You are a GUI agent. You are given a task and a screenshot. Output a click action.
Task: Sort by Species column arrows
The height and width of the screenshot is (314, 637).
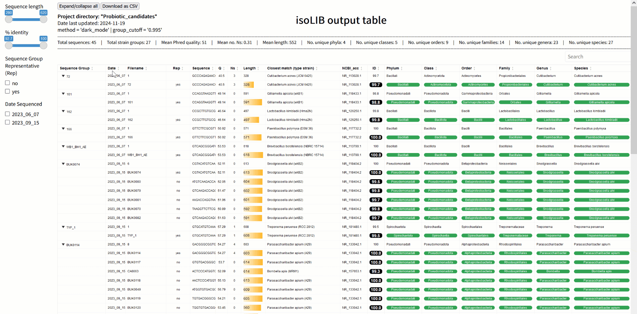tap(591, 69)
